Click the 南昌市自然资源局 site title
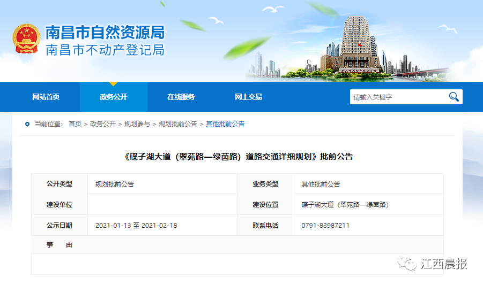Image resolution: width=483 pixels, height=285 pixels. [x=106, y=33]
